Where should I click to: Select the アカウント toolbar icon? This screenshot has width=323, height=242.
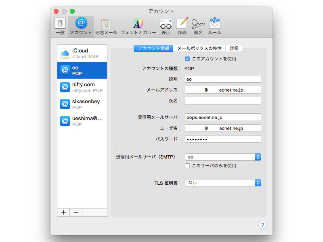[x=81, y=26]
